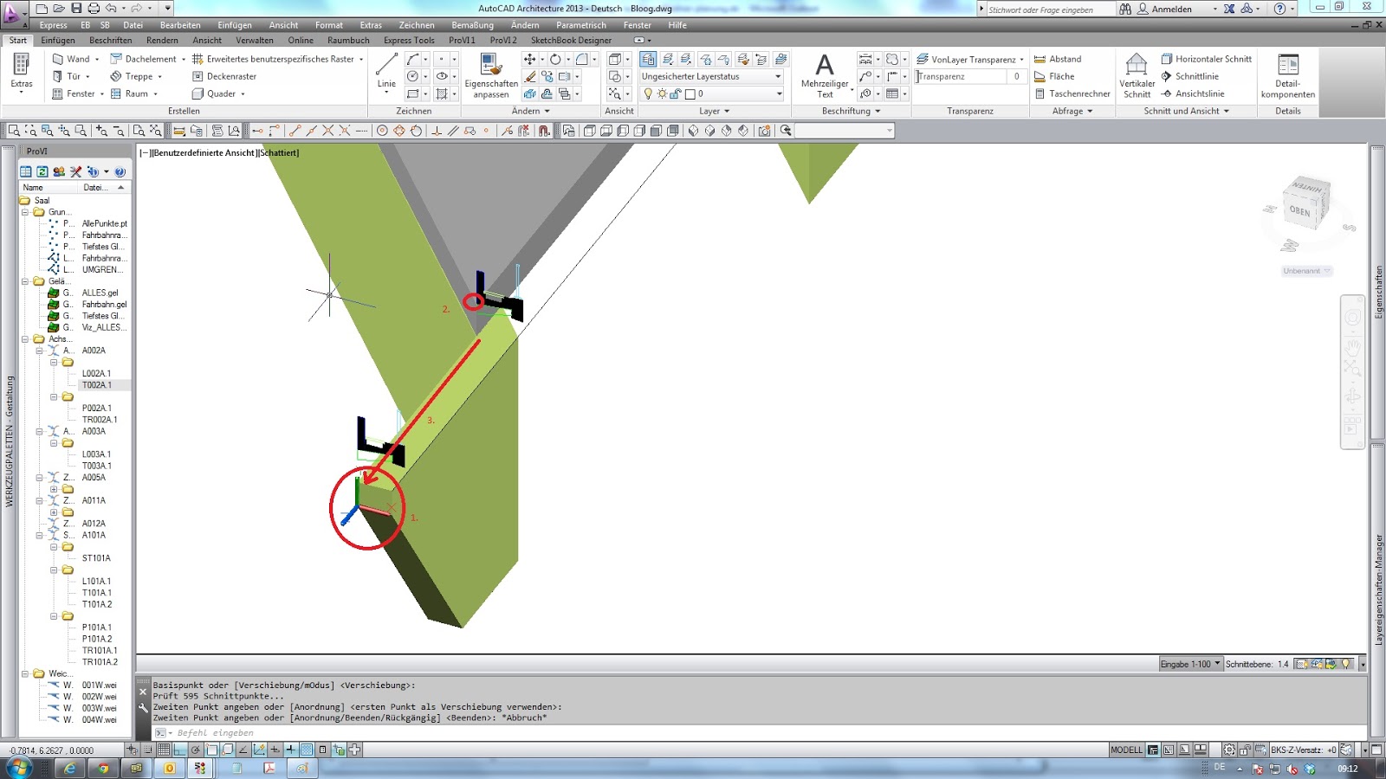Image resolution: width=1386 pixels, height=779 pixels.
Task: Pick the Linie draw tool
Action: pos(386,72)
